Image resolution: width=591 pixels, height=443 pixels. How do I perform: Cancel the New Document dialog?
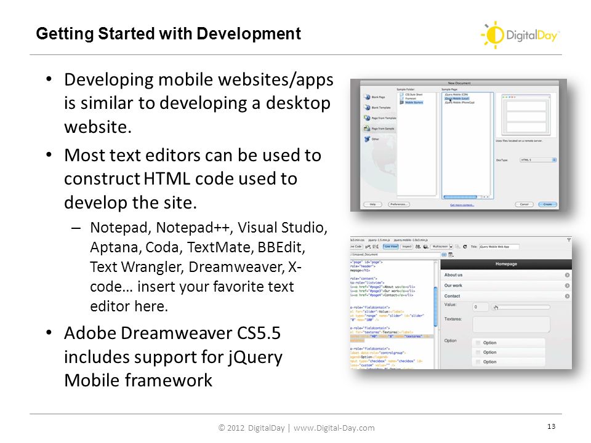[525, 204]
